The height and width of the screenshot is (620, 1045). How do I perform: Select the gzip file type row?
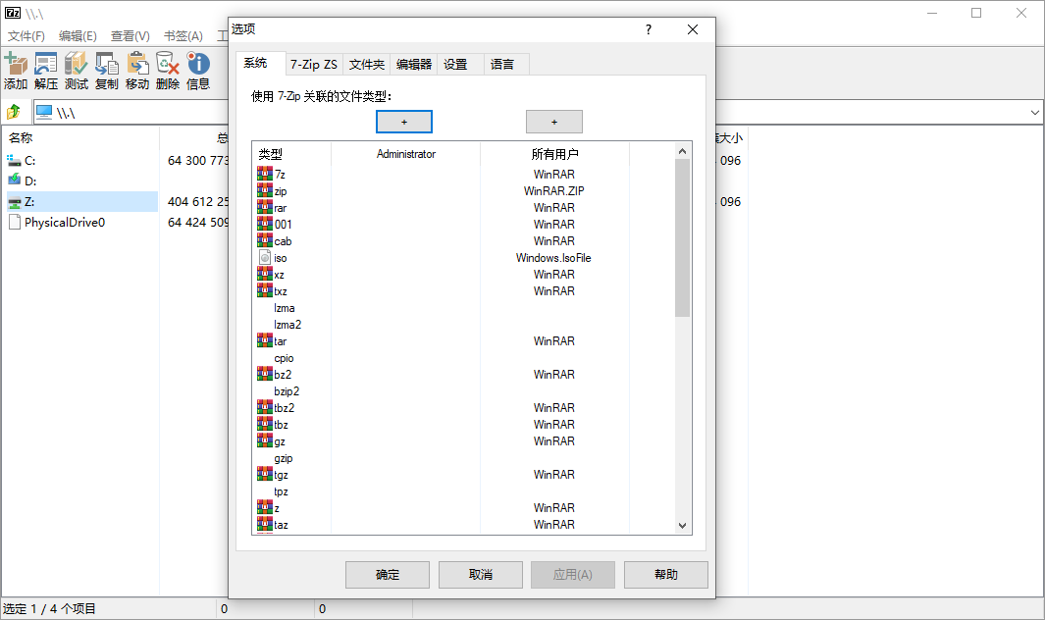[284, 458]
